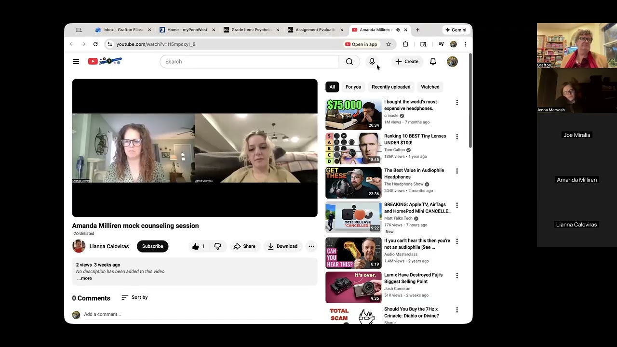Close the Amanda Milliren YouTube tab
The height and width of the screenshot is (347, 617).
pyautogui.click(x=405, y=30)
